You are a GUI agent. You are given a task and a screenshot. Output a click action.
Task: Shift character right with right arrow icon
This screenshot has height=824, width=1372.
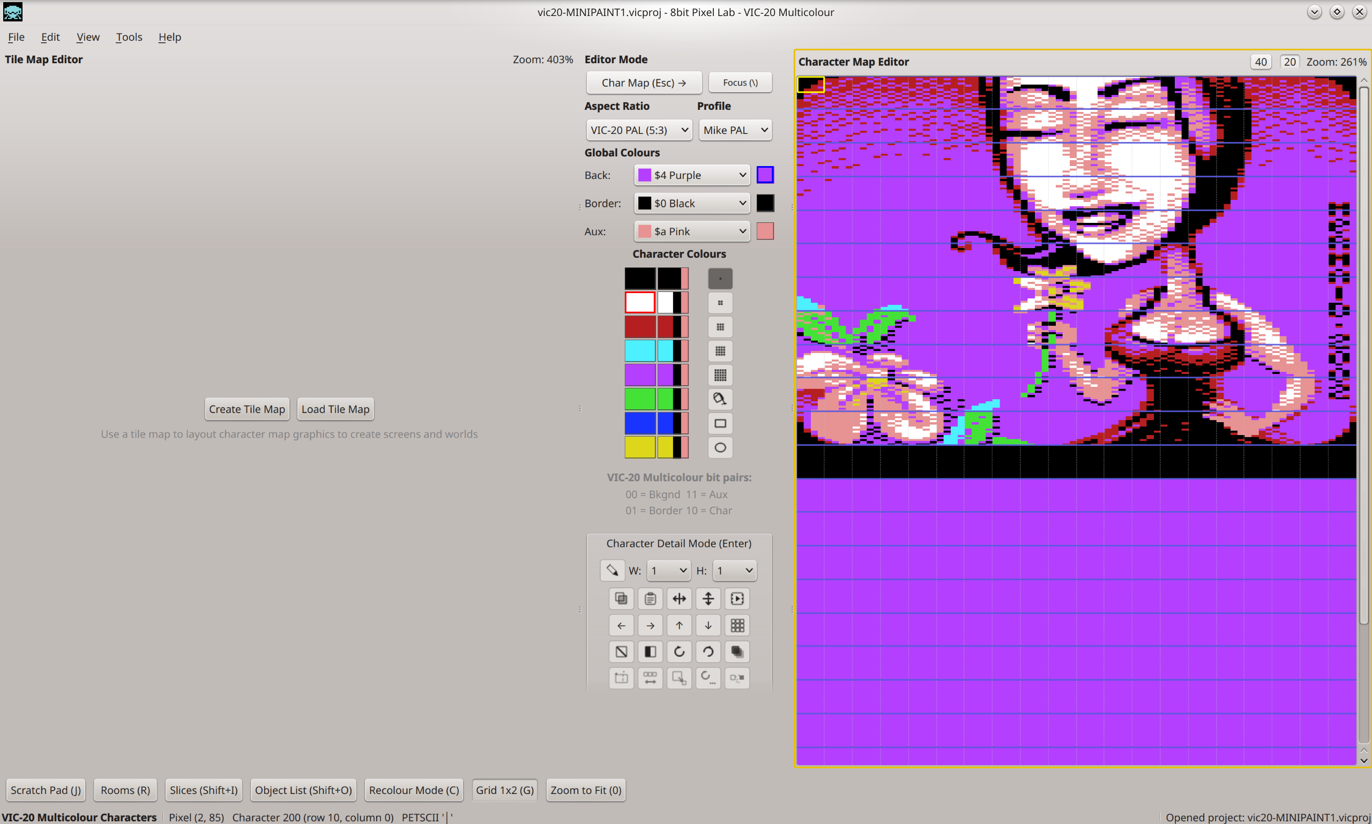pos(650,625)
